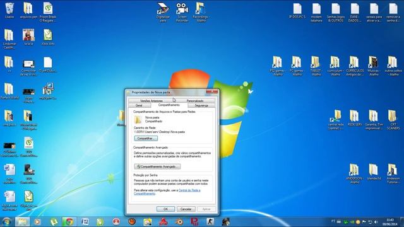Open the CURRICULOS Antigos folder
404x227 pixels.
pyautogui.click(x=355, y=66)
